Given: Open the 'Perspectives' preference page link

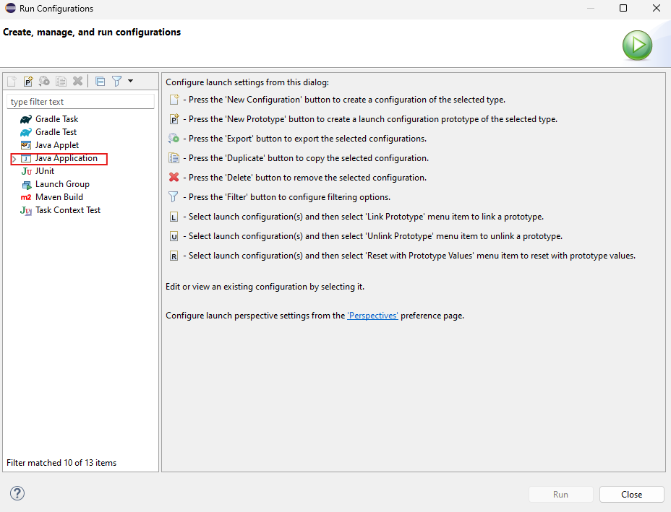Looking at the screenshot, I should coord(372,316).
